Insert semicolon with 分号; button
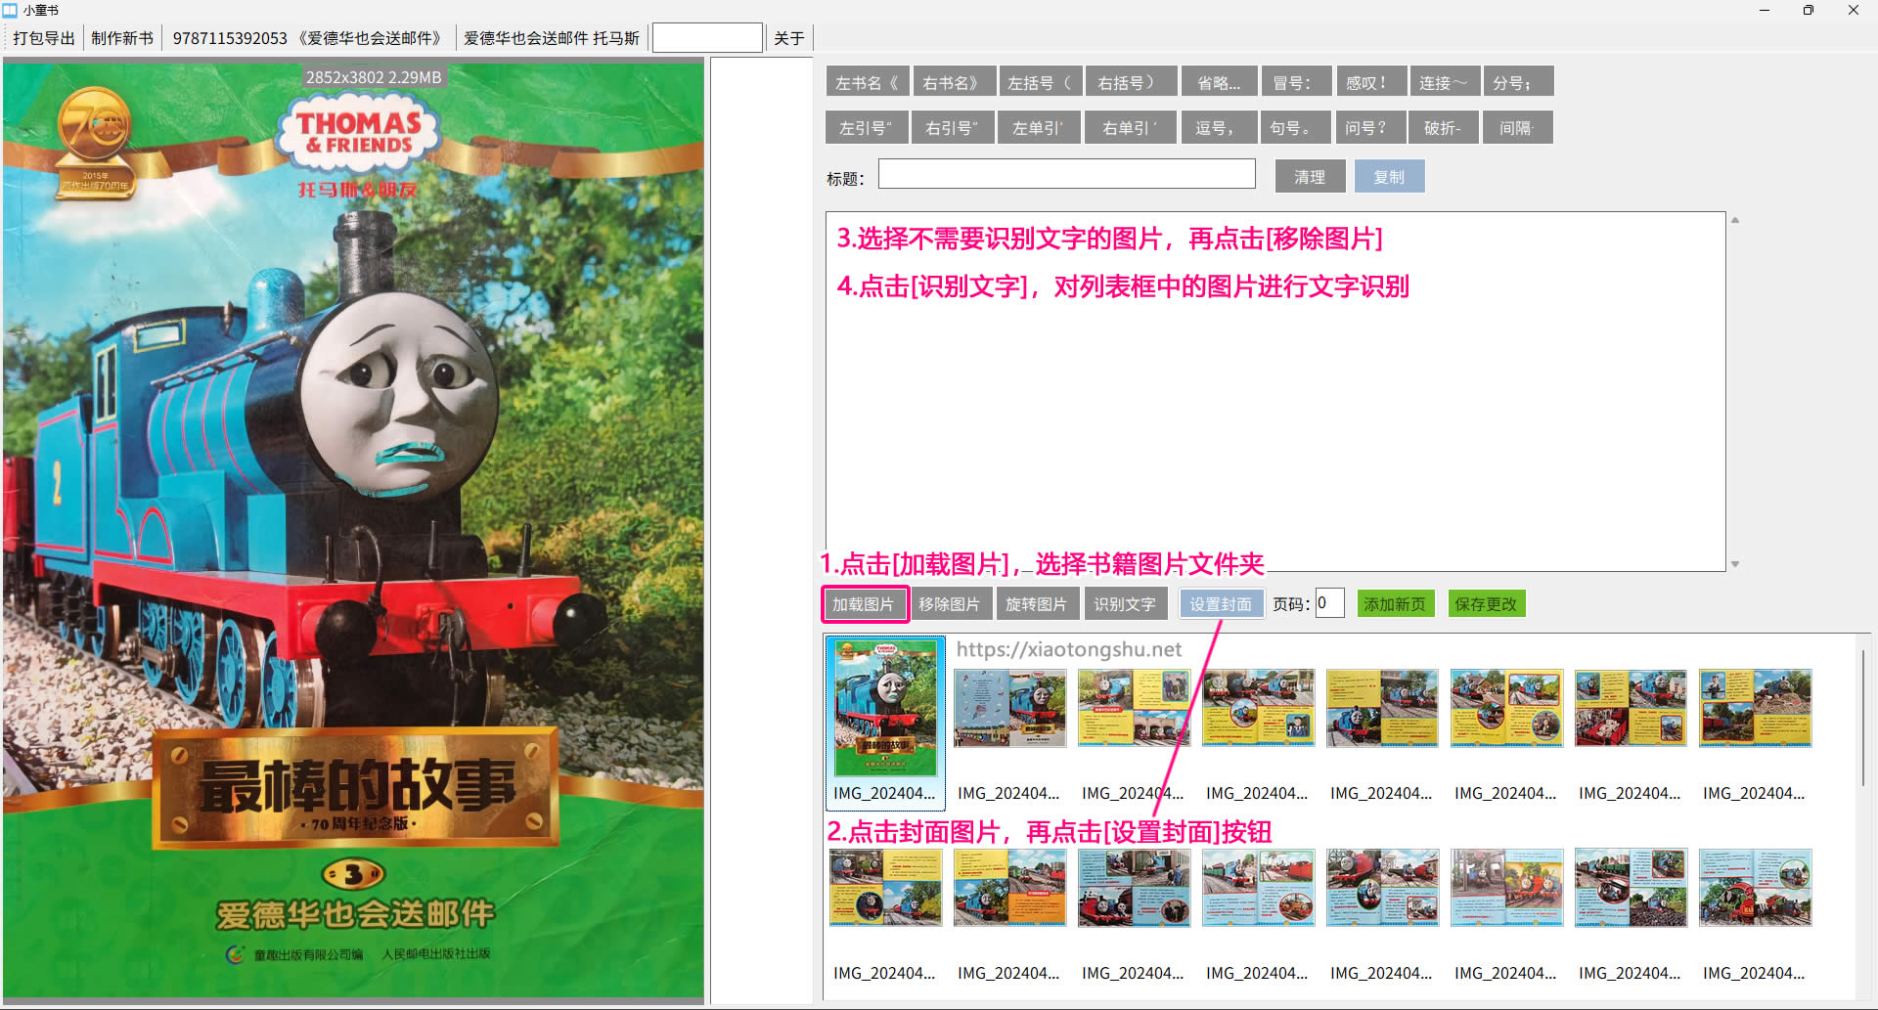Image resolution: width=1878 pixels, height=1010 pixels. pyautogui.click(x=1518, y=82)
